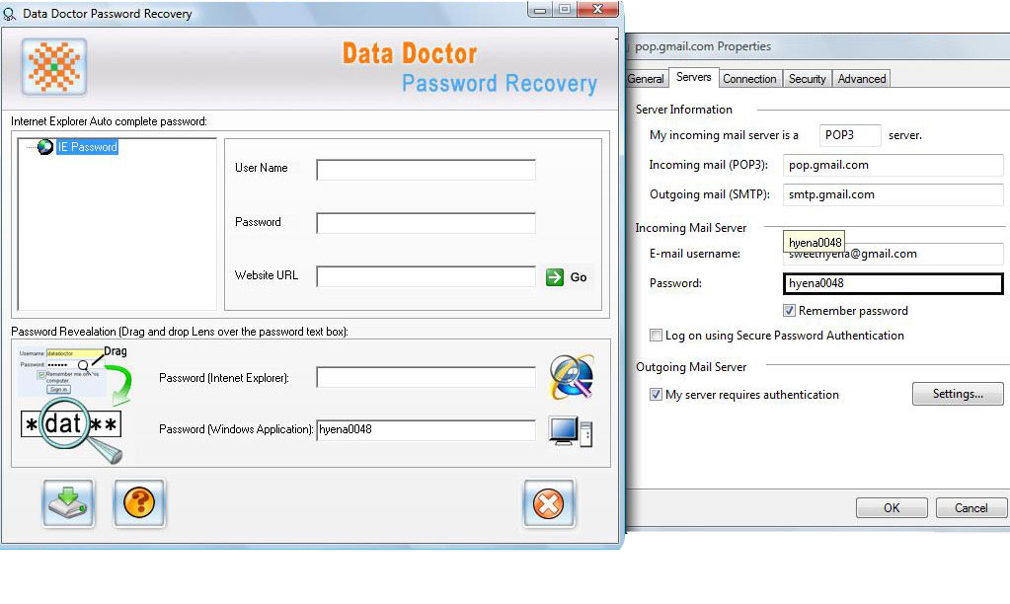Image resolution: width=1010 pixels, height=604 pixels.
Task: Open the Settings... button
Action: pyautogui.click(x=958, y=394)
